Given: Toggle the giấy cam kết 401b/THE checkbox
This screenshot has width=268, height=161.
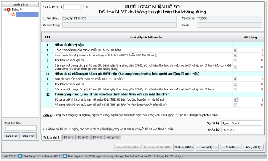Looking at the screenshot, I should [x=235, y=105].
